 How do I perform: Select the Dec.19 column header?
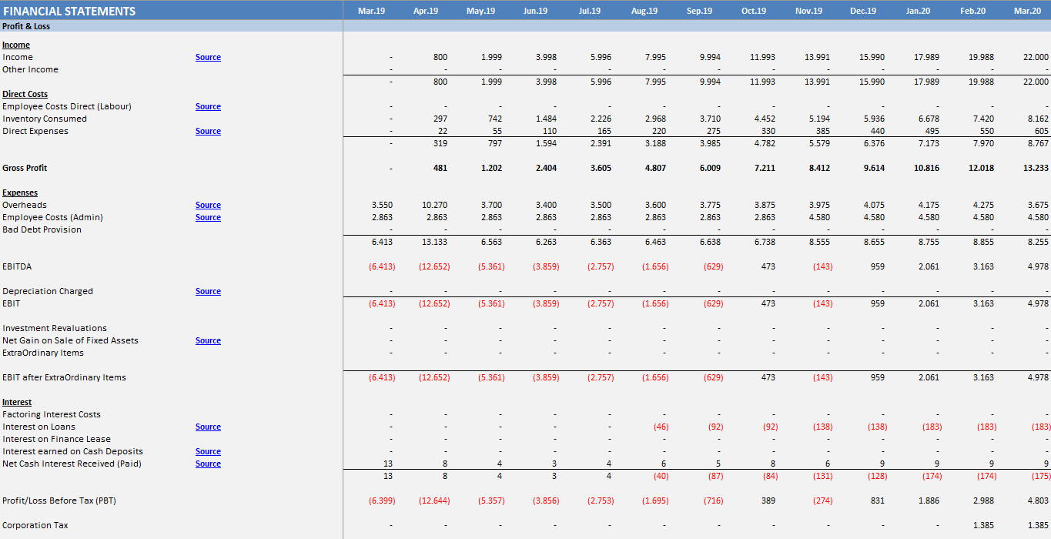pos(863,10)
